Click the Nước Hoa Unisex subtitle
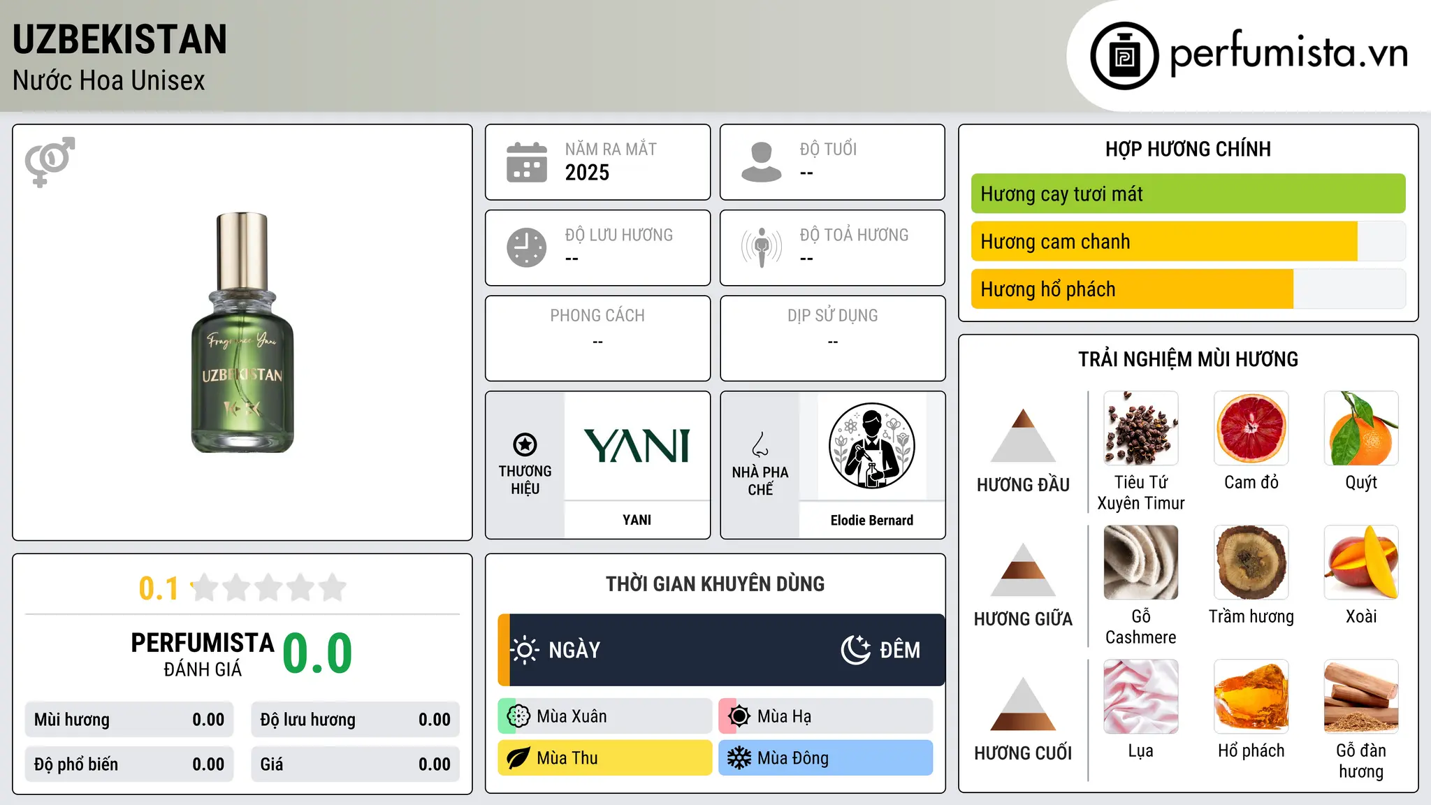1431x805 pixels. (x=109, y=81)
